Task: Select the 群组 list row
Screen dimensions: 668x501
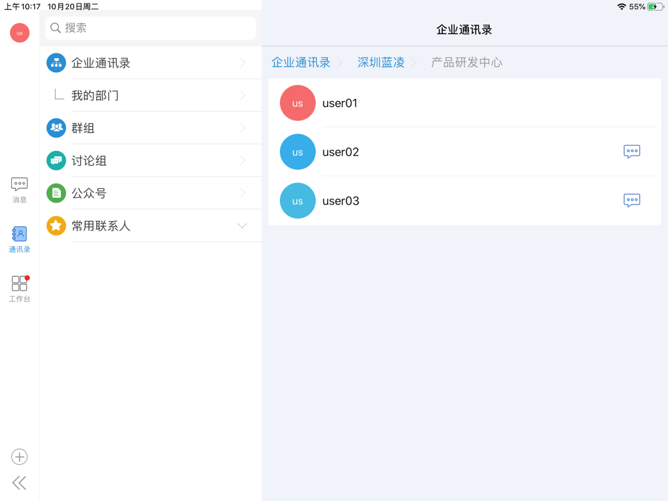Action: pyautogui.click(x=151, y=128)
